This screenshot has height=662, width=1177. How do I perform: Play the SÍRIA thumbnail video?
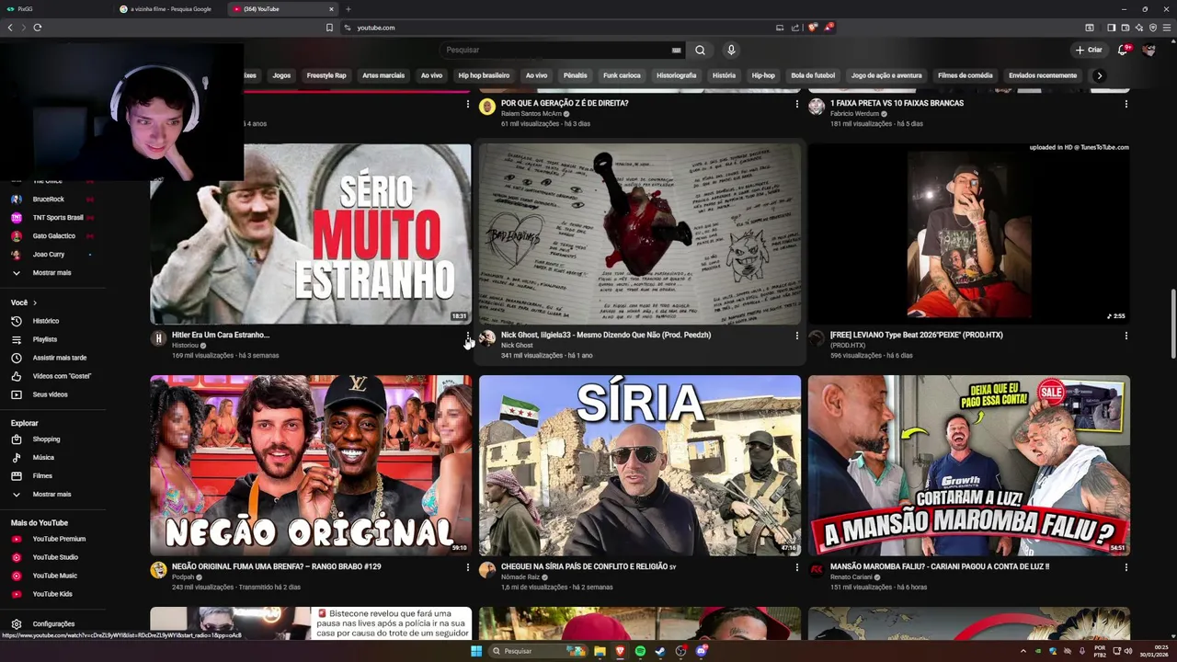(x=640, y=465)
